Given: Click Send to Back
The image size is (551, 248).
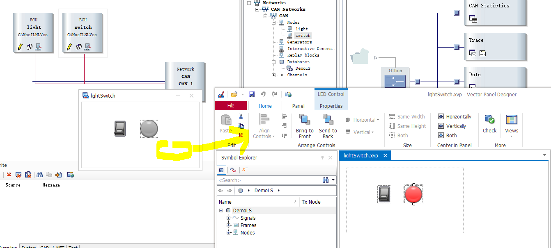Looking at the screenshot, I should [328, 126].
